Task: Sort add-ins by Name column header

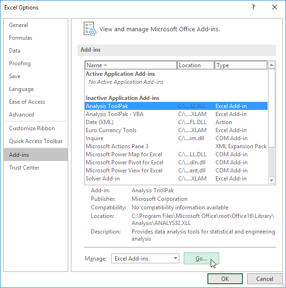Action: 131,65
